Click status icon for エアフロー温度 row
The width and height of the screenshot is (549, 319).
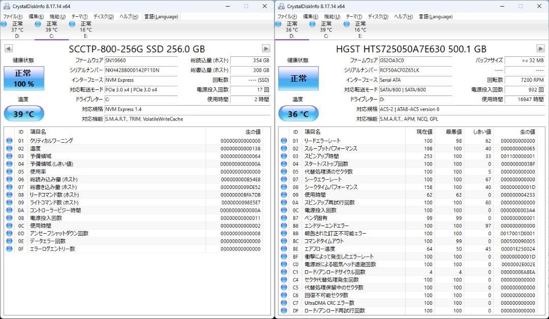click(284, 249)
